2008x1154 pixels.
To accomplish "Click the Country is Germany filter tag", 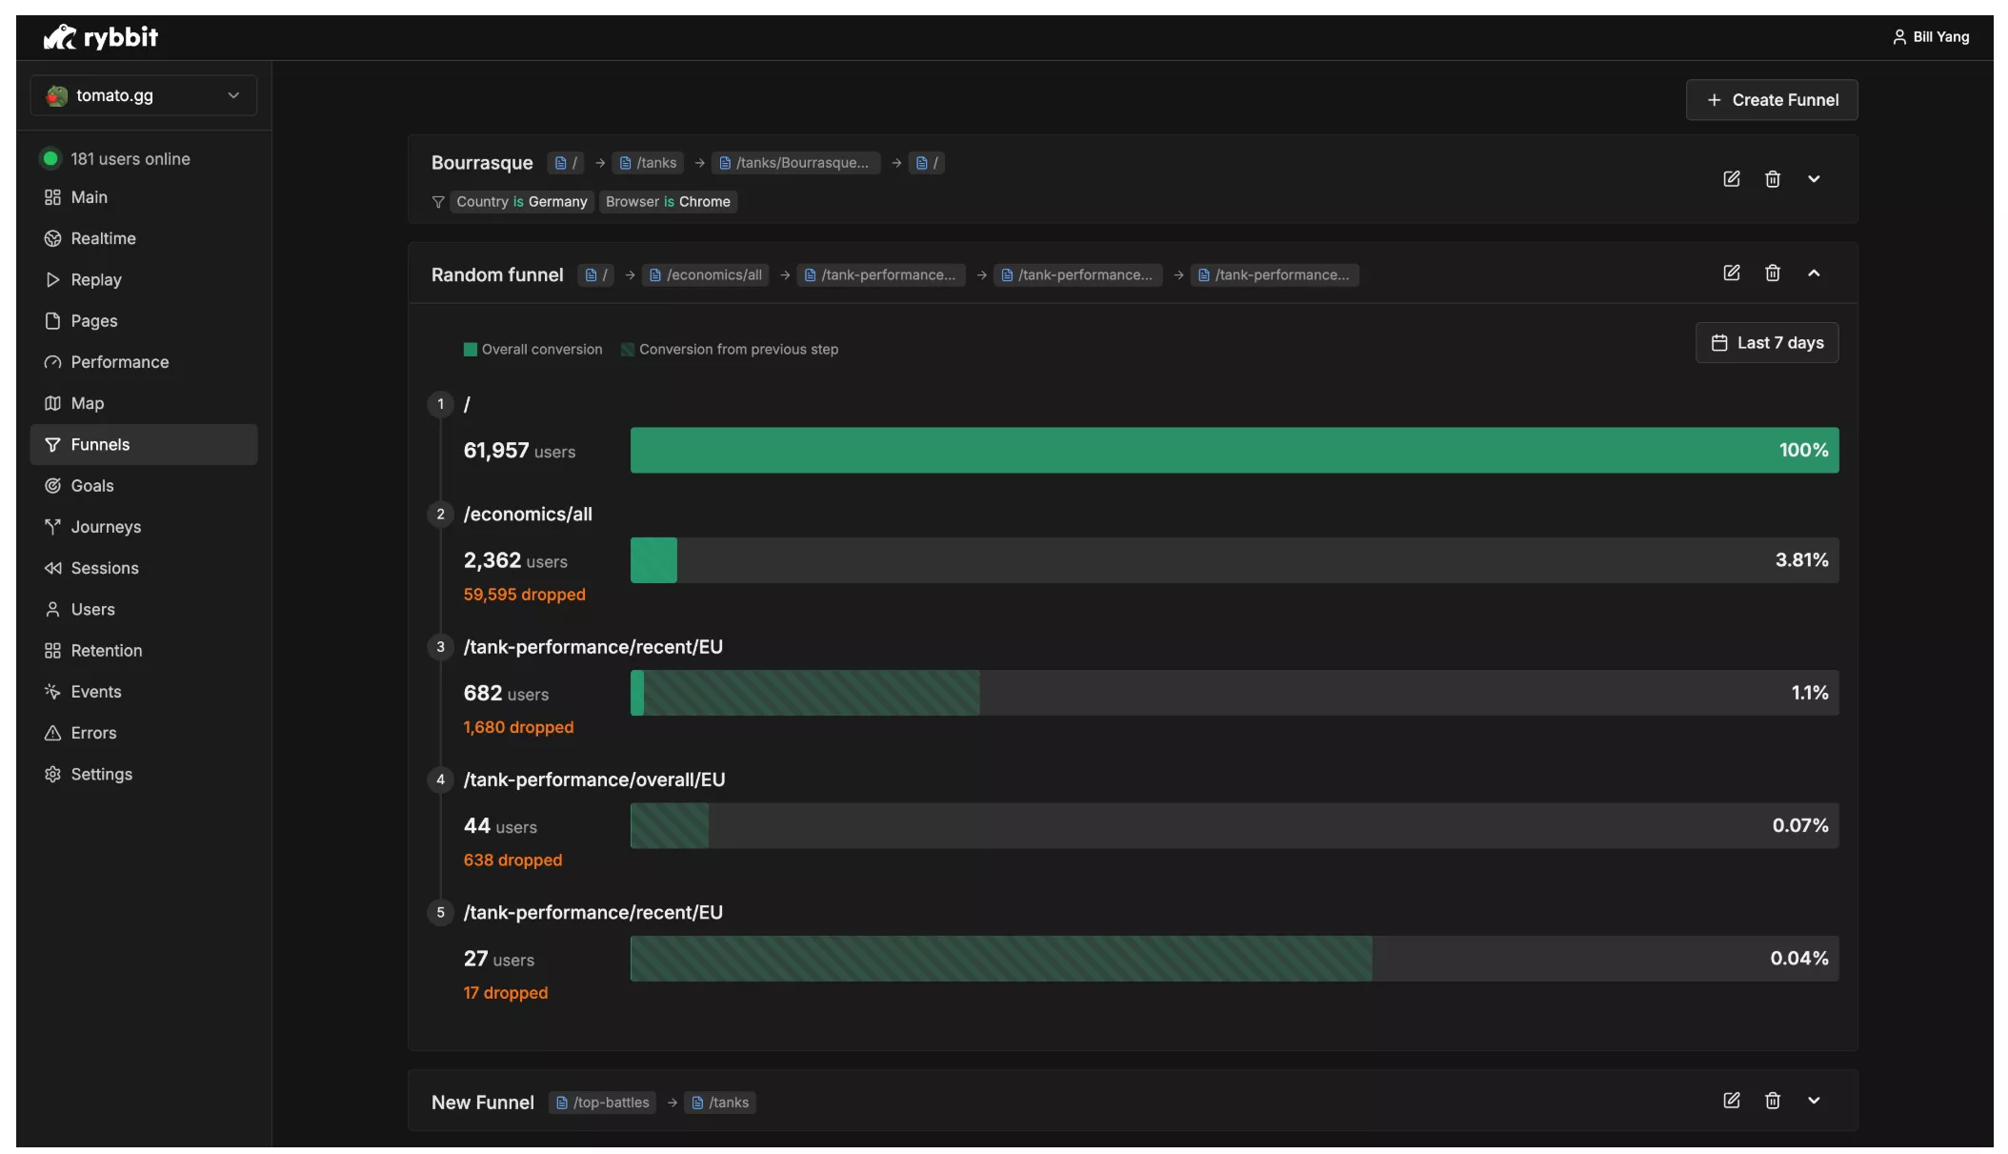I will [521, 202].
